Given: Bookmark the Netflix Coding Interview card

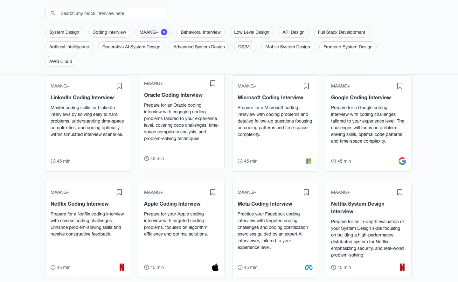Looking at the screenshot, I should 119,192.
